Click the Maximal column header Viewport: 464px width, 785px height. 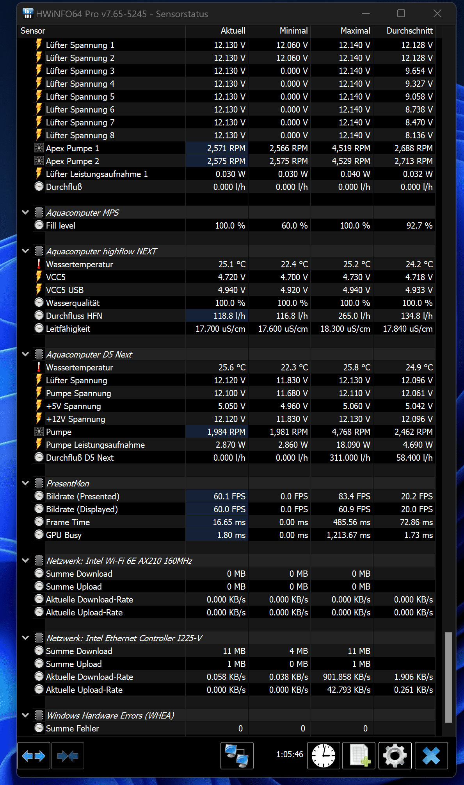[x=342, y=31]
